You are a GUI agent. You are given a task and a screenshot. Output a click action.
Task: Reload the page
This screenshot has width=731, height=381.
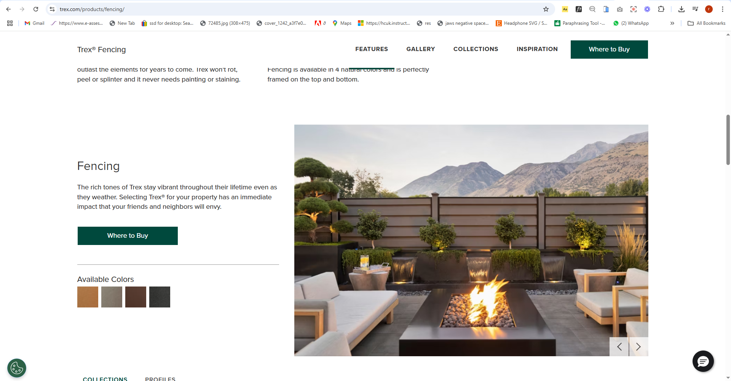tap(36, 9)
